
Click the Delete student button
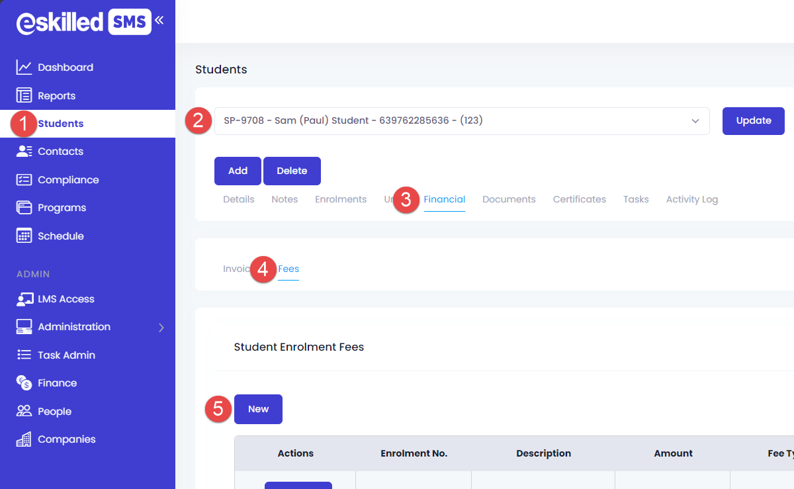[x=292, y=171]
